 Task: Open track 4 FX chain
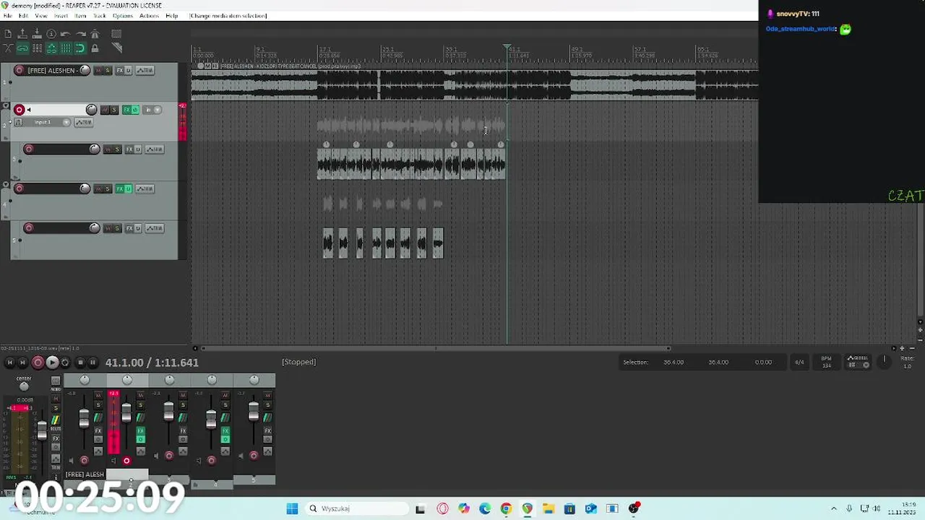(121, 188)
